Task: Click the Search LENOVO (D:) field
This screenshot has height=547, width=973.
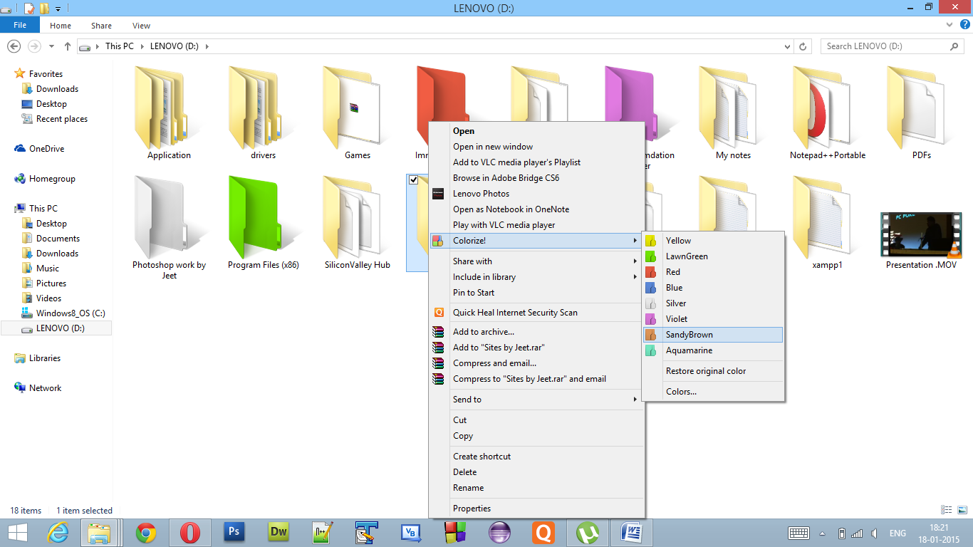Action: 890,46
